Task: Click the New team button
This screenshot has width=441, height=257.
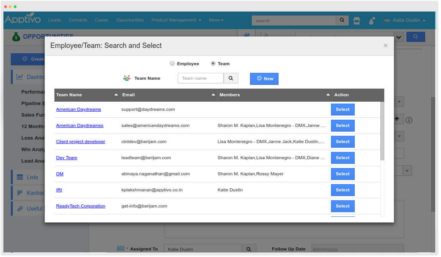Action: tap(264, 79)
